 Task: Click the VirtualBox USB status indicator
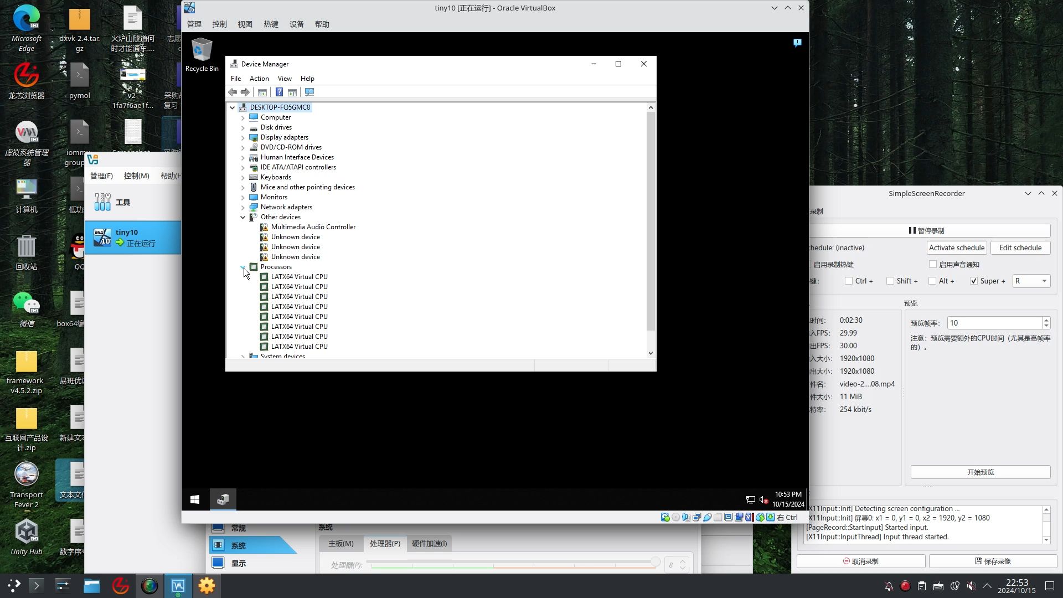[x=708, y=518]
